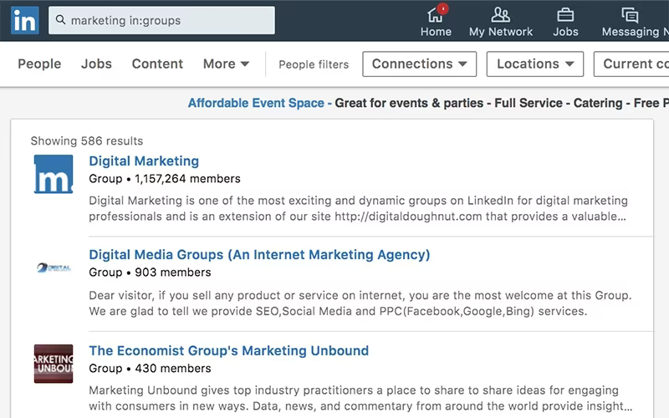Click the Digital Marketing group logo
669x418 pixels.
pyautogui.click(x=54, y=174)
